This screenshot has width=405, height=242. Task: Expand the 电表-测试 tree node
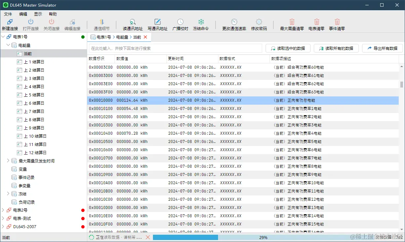[3, 219]
